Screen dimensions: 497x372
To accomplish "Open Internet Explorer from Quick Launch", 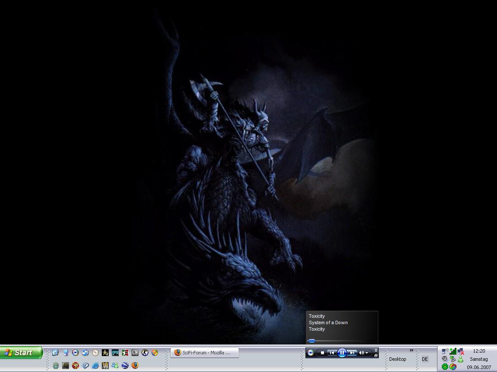I will (95, 366).
